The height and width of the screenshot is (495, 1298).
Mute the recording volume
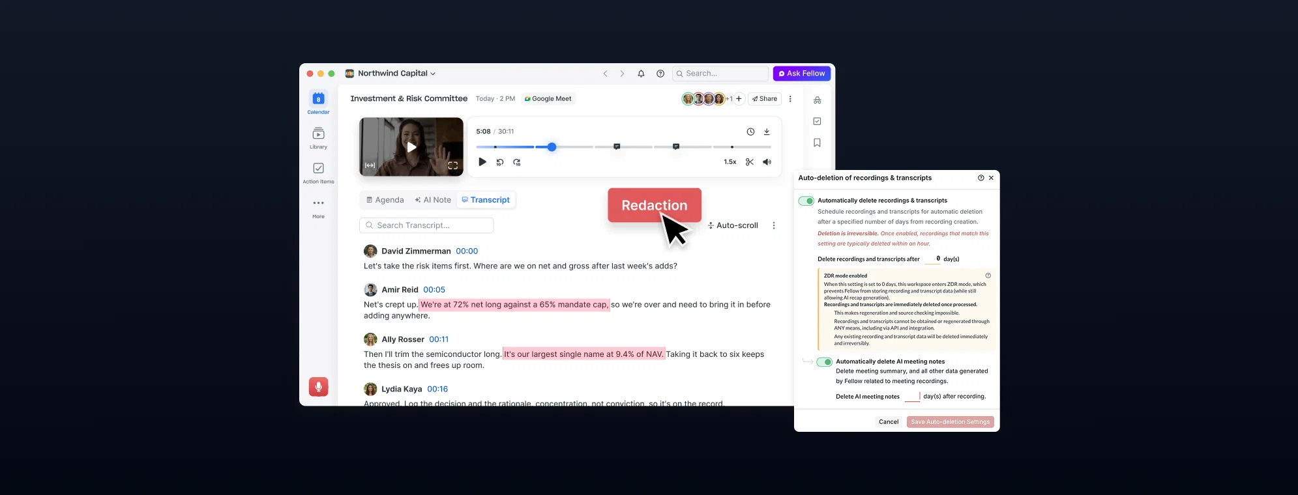tap(767, 162)
